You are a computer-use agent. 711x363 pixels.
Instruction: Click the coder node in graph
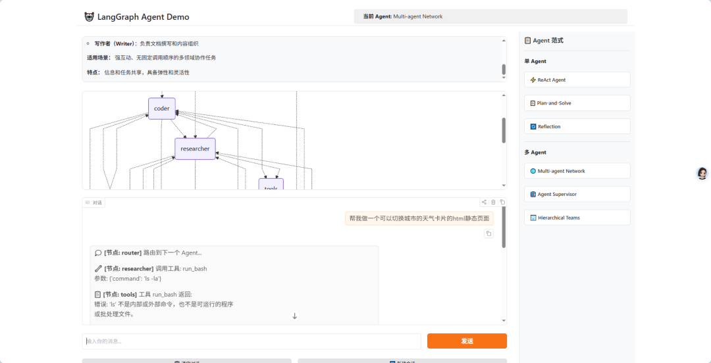[162, 109]
